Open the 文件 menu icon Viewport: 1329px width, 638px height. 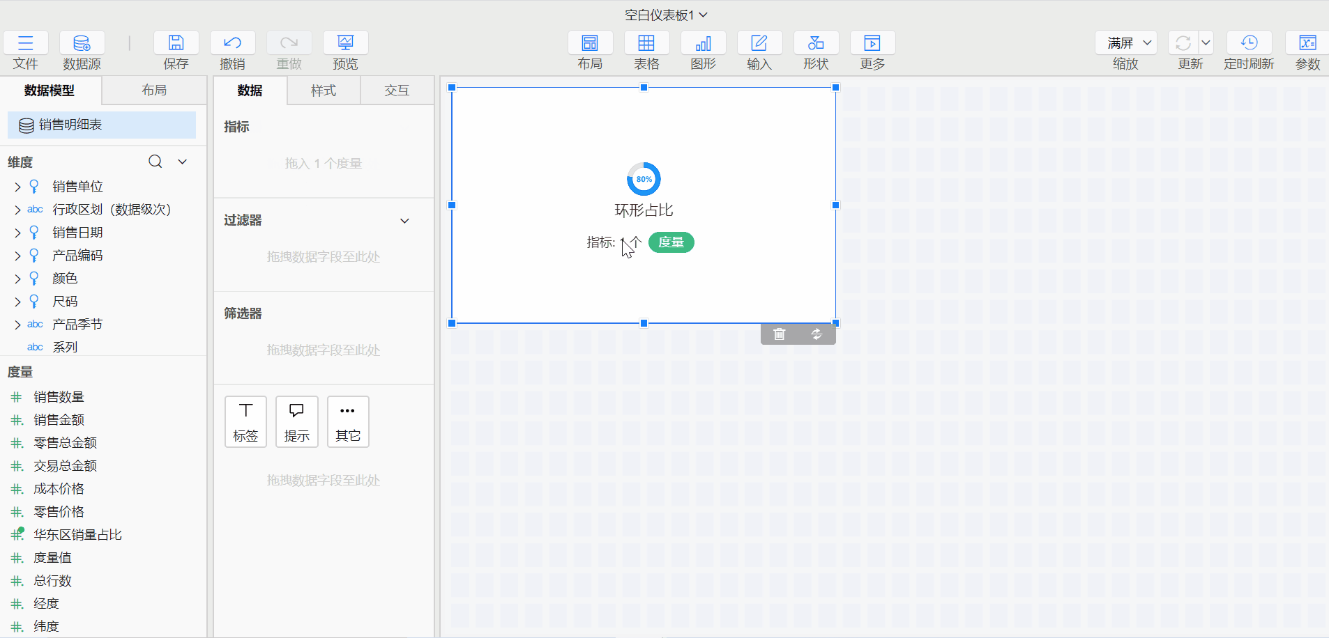pyautogui.click(x=26, y=43)
